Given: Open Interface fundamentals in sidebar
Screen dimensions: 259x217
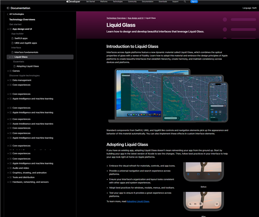Looking at the screenshot, I should pyautogui.click(x=26, y=52).
